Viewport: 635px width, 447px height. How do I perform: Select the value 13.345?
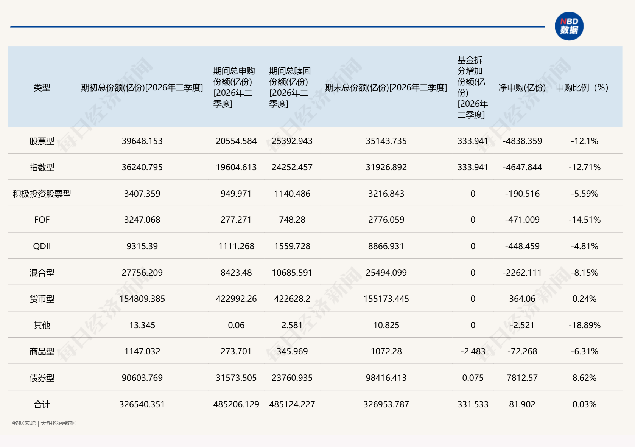[142, 325]
